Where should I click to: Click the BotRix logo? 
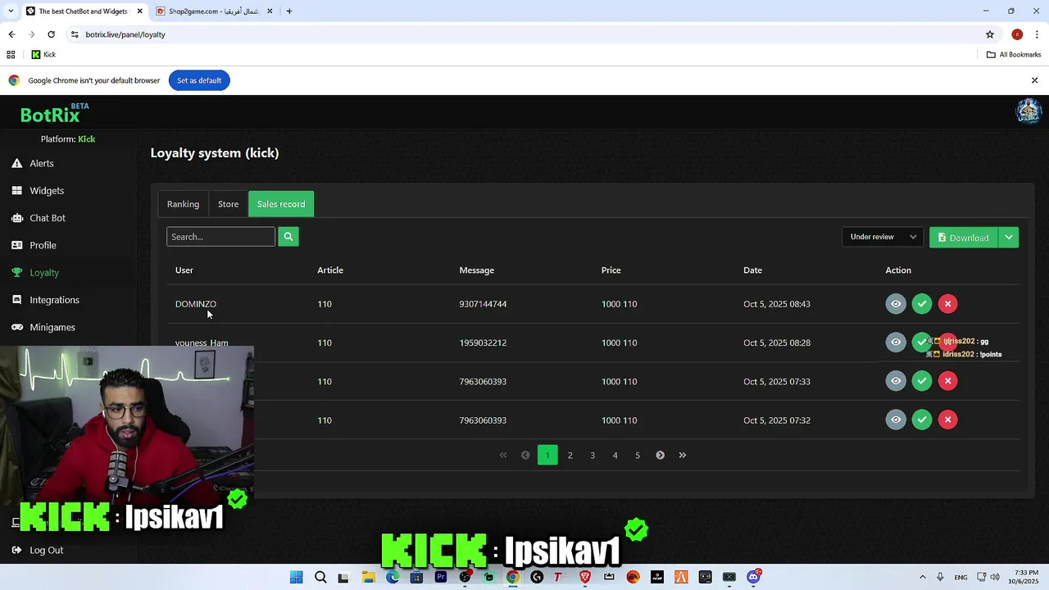[54, 114]
